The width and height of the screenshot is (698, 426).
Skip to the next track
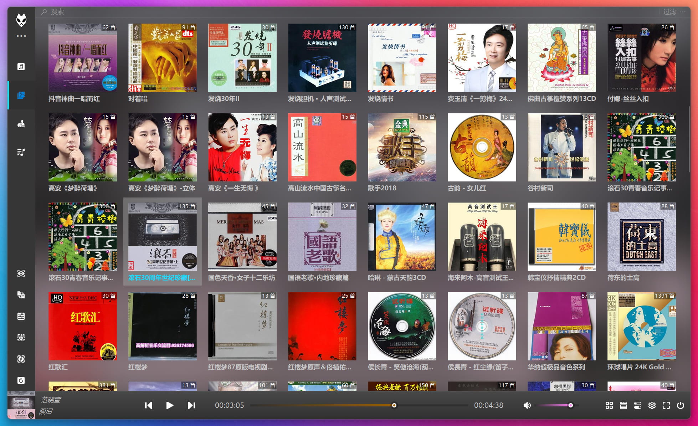191,405
